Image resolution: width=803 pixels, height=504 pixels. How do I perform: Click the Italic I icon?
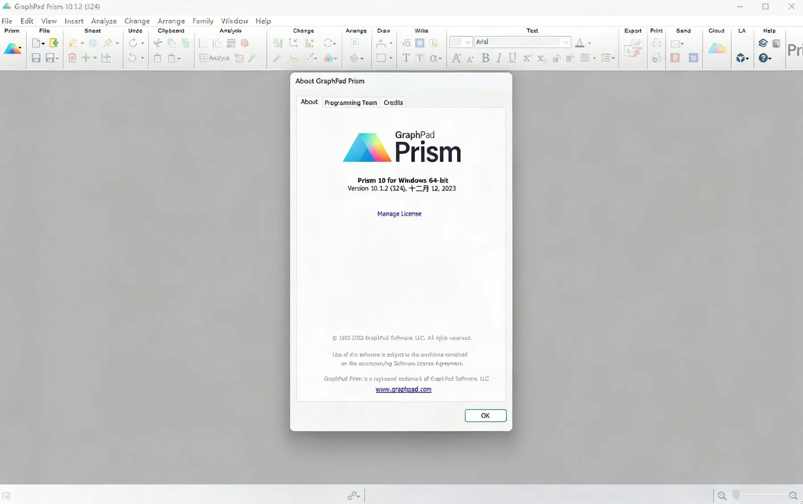coord(499,58)
